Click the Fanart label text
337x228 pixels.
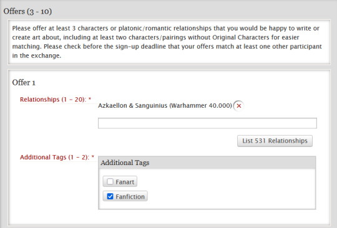125,182
